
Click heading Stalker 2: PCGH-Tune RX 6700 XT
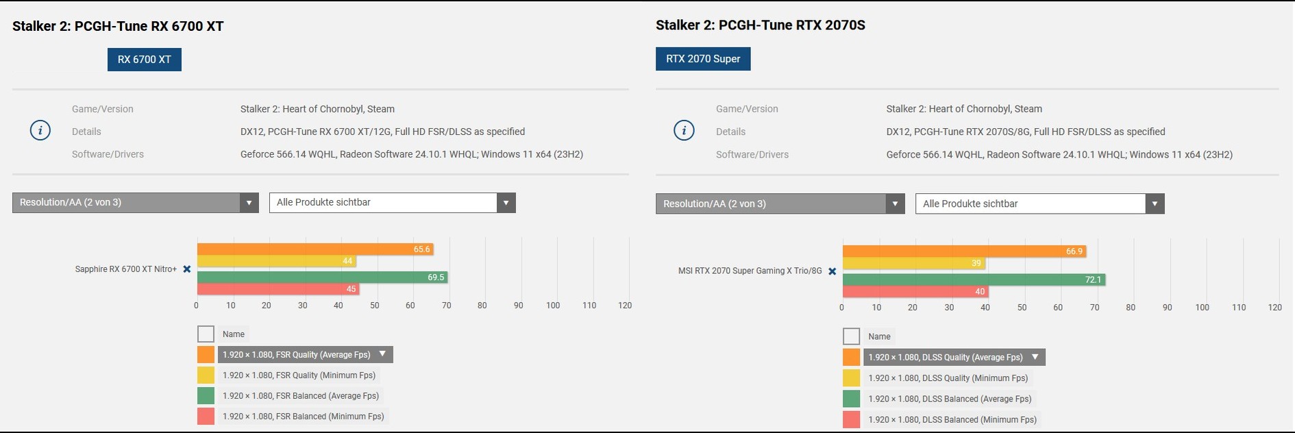click(x=118, y=26)
